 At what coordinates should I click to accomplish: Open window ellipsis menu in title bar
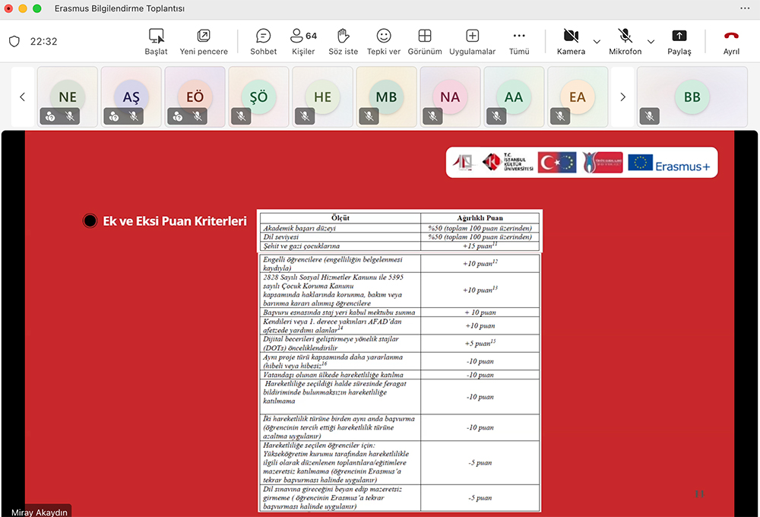(744, 8)
